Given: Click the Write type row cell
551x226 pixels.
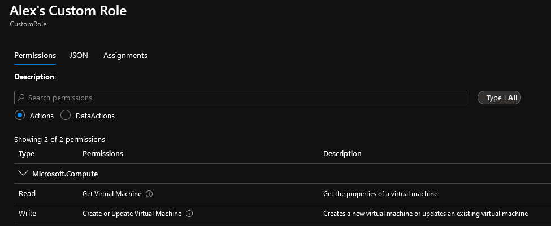Looking at the screenshot, I should coord(28,213).
